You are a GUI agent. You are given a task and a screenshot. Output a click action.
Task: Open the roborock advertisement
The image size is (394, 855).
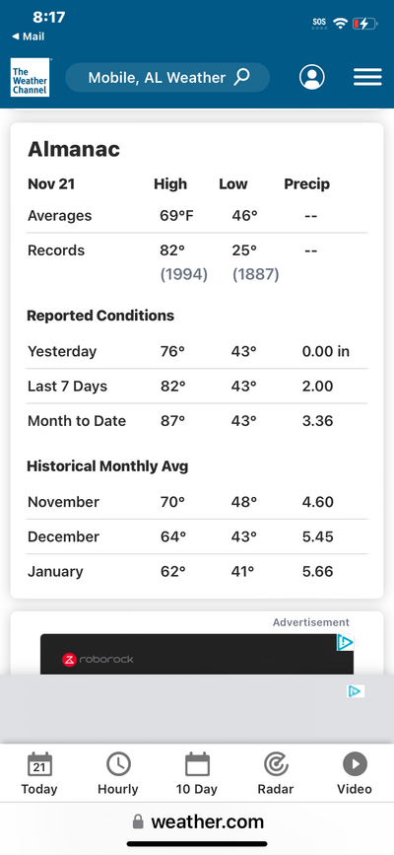pos(197,655)
